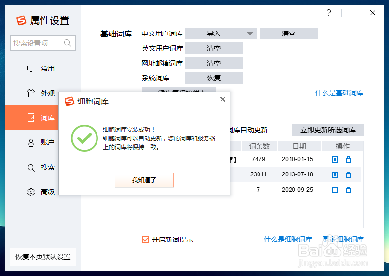
Task: Click the date 2013-07-18 cell
Action: [297, 174]
